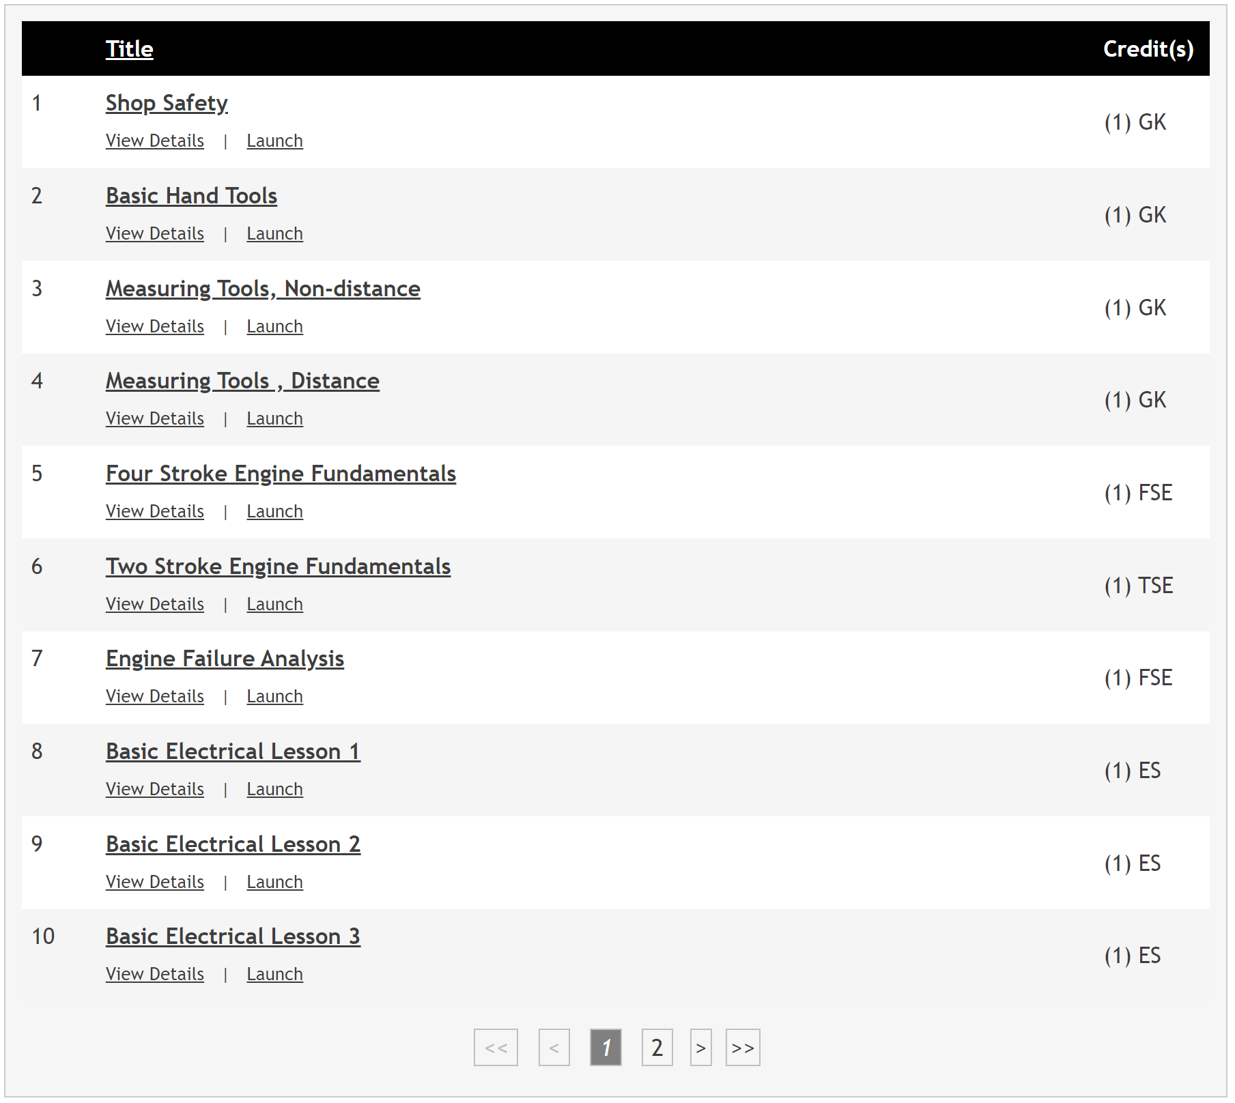Jump to the last page arrow
The height and width of the screenshot is (1103, 1235).
(x=742, y=1047)
